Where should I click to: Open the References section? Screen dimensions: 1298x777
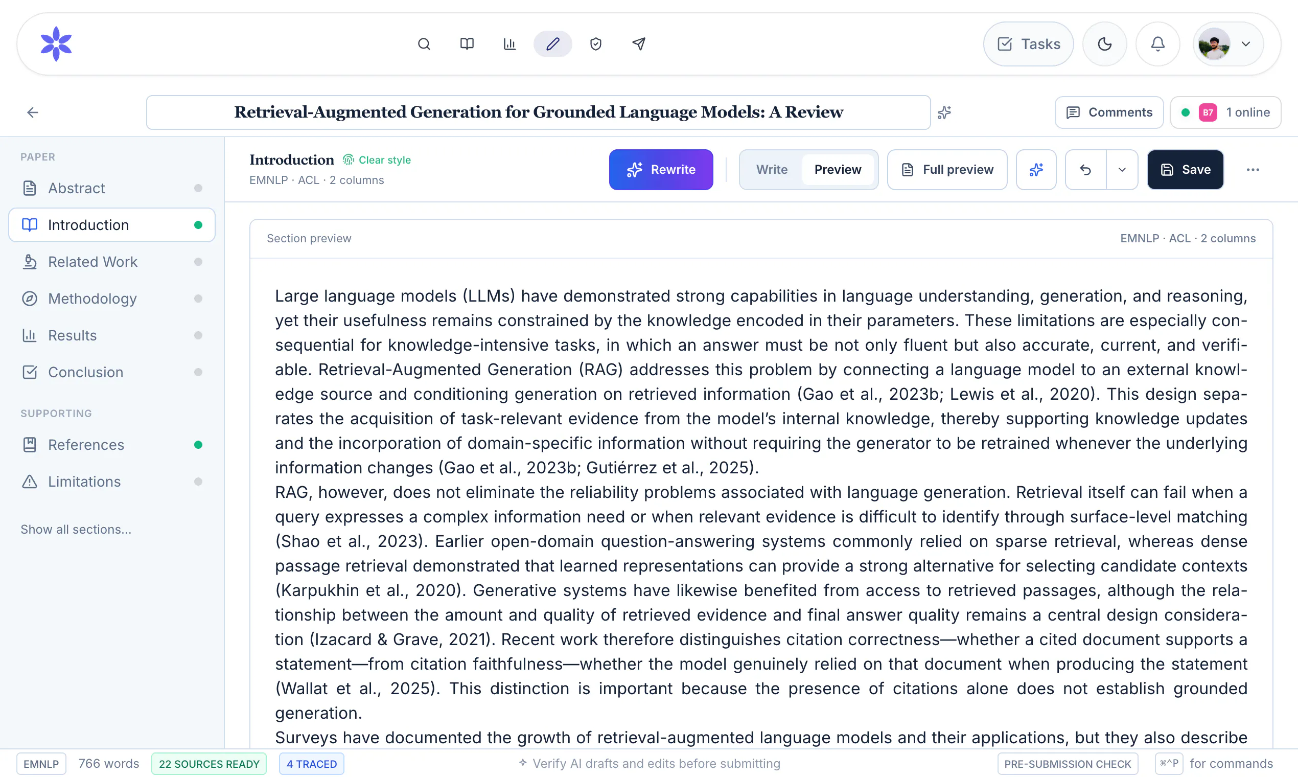coord(111,445)
